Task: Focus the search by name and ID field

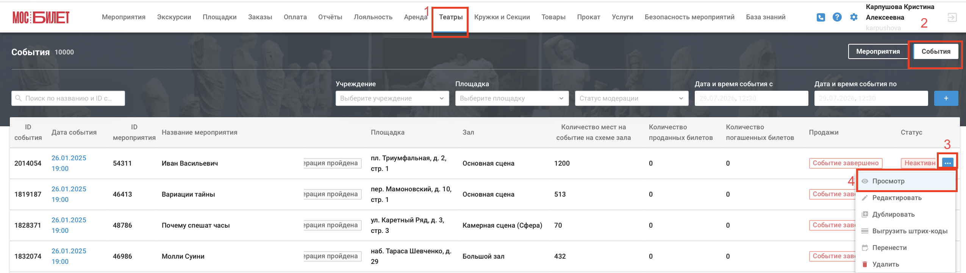Action: coord(68,98)
